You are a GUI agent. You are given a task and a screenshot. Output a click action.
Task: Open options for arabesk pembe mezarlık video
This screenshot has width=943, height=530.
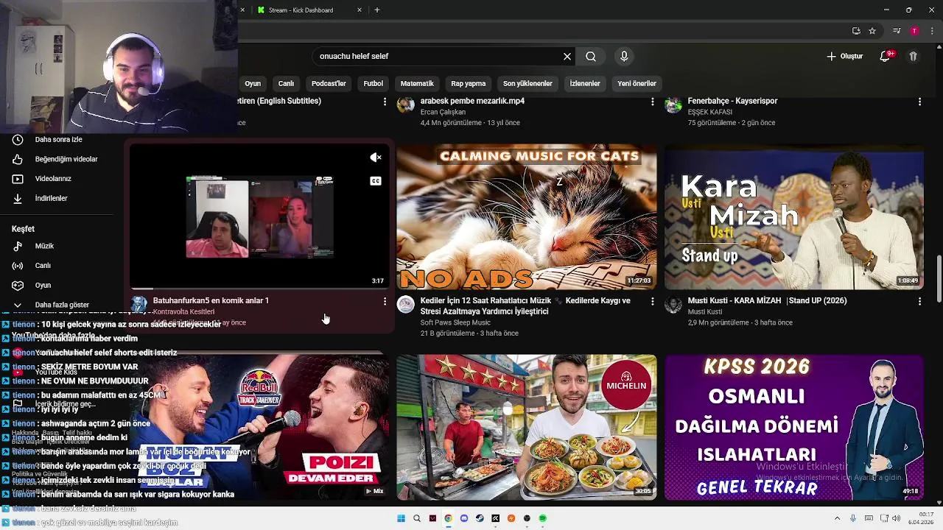[652, 102]
